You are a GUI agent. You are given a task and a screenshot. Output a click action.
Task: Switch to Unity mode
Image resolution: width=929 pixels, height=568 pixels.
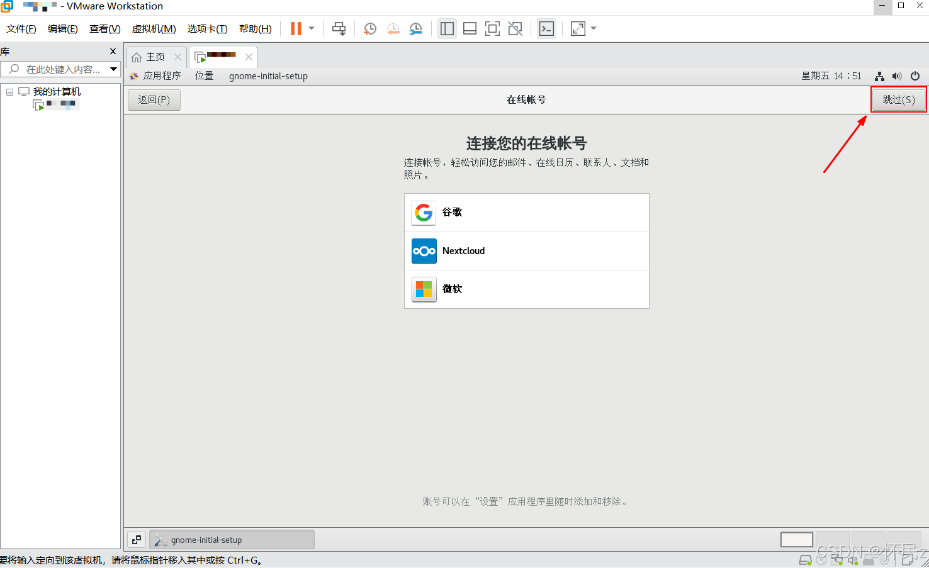click(x=515, y=28)
